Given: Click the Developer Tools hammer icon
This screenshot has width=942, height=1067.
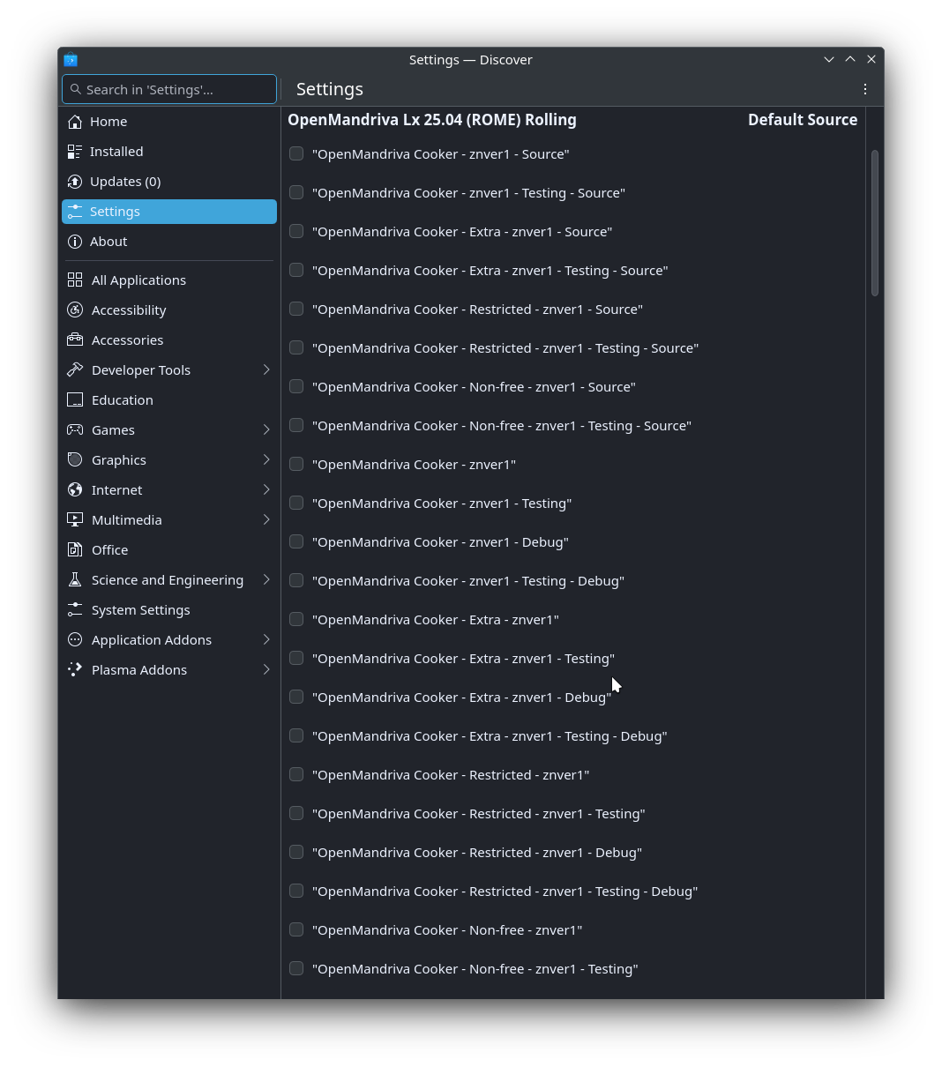Looking at the screenshot, I should tap(75, 370).
